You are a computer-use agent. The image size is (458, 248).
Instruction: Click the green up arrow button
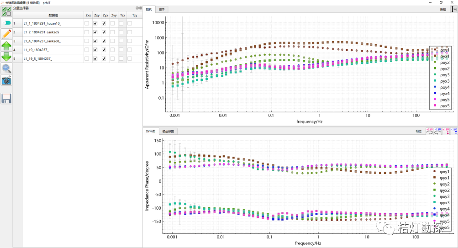(x=6, y=46)
